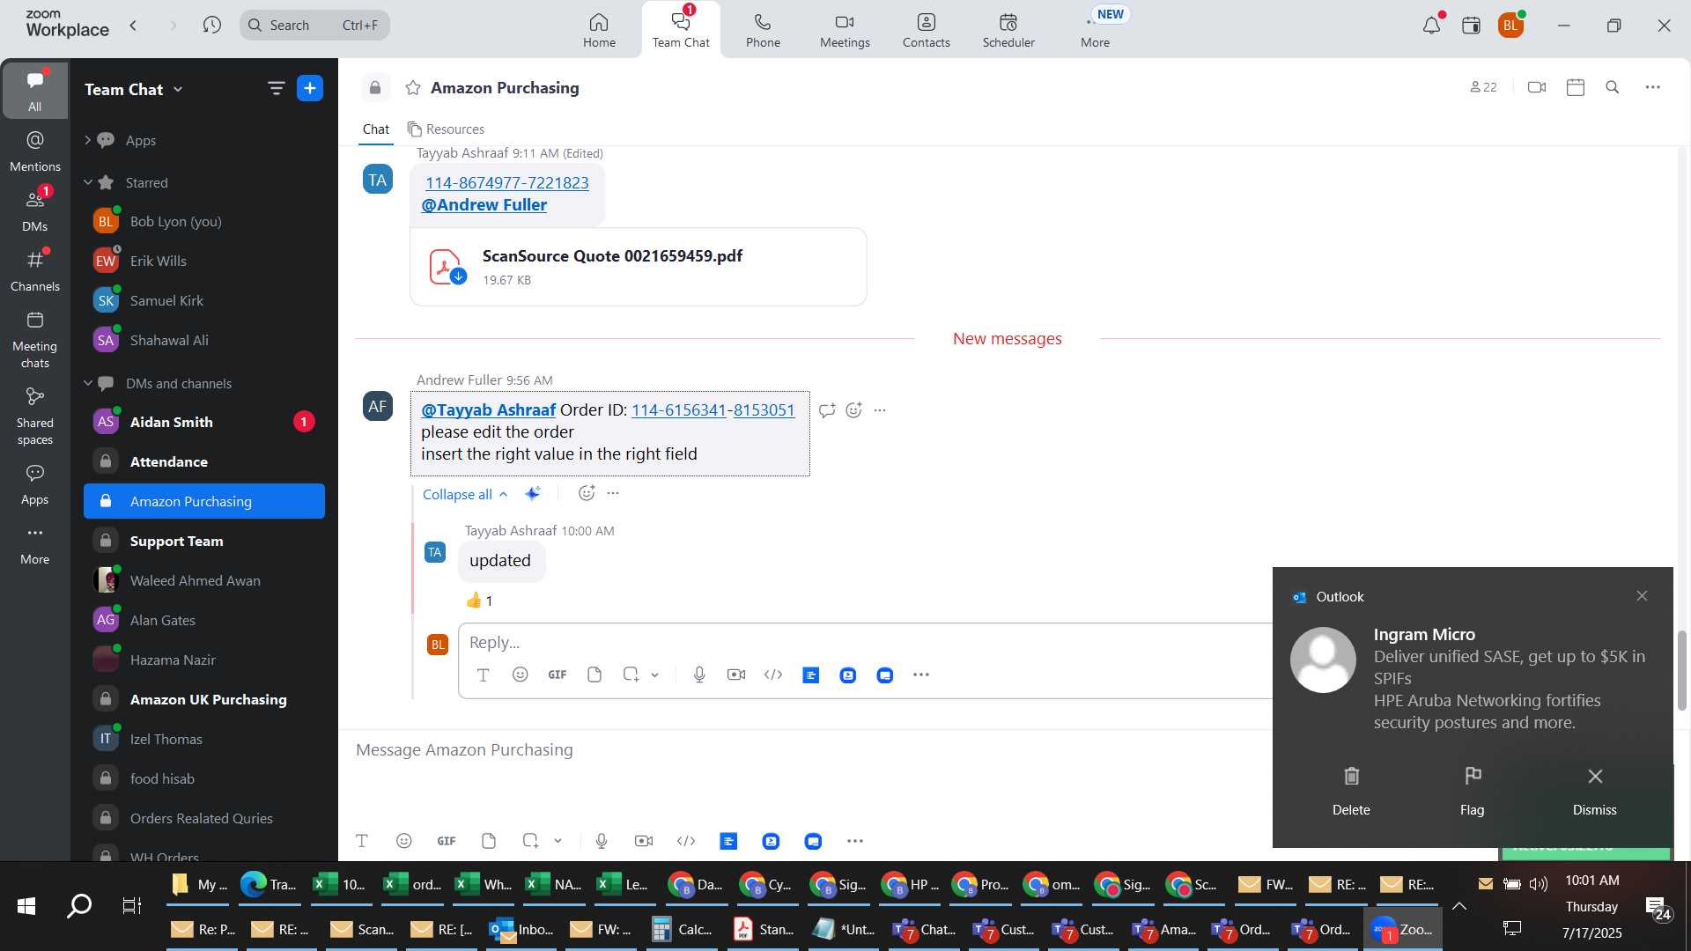Open Aidan Smith chat
The width and height of the screenshot is (1691, 951).
(204, 422)
